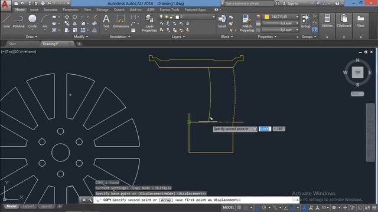Open the annotation scale 1:1 dropdown
This screenshot has height=212, width=378.
325,207
